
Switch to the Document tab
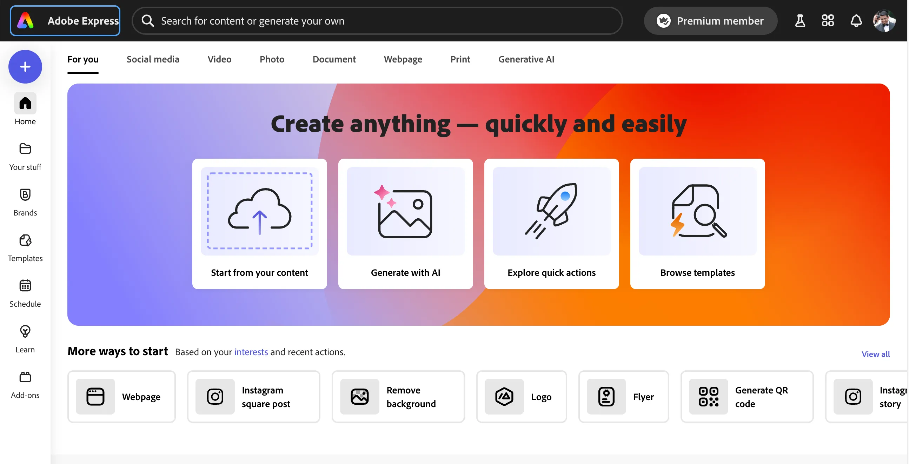334,59
